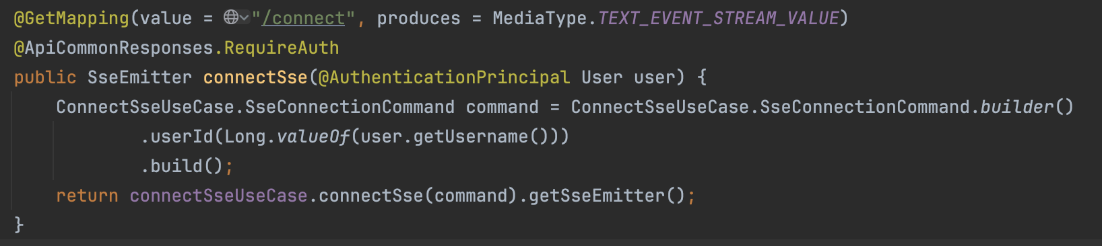Open the "/connect" endpoint link

pos(303,18)
